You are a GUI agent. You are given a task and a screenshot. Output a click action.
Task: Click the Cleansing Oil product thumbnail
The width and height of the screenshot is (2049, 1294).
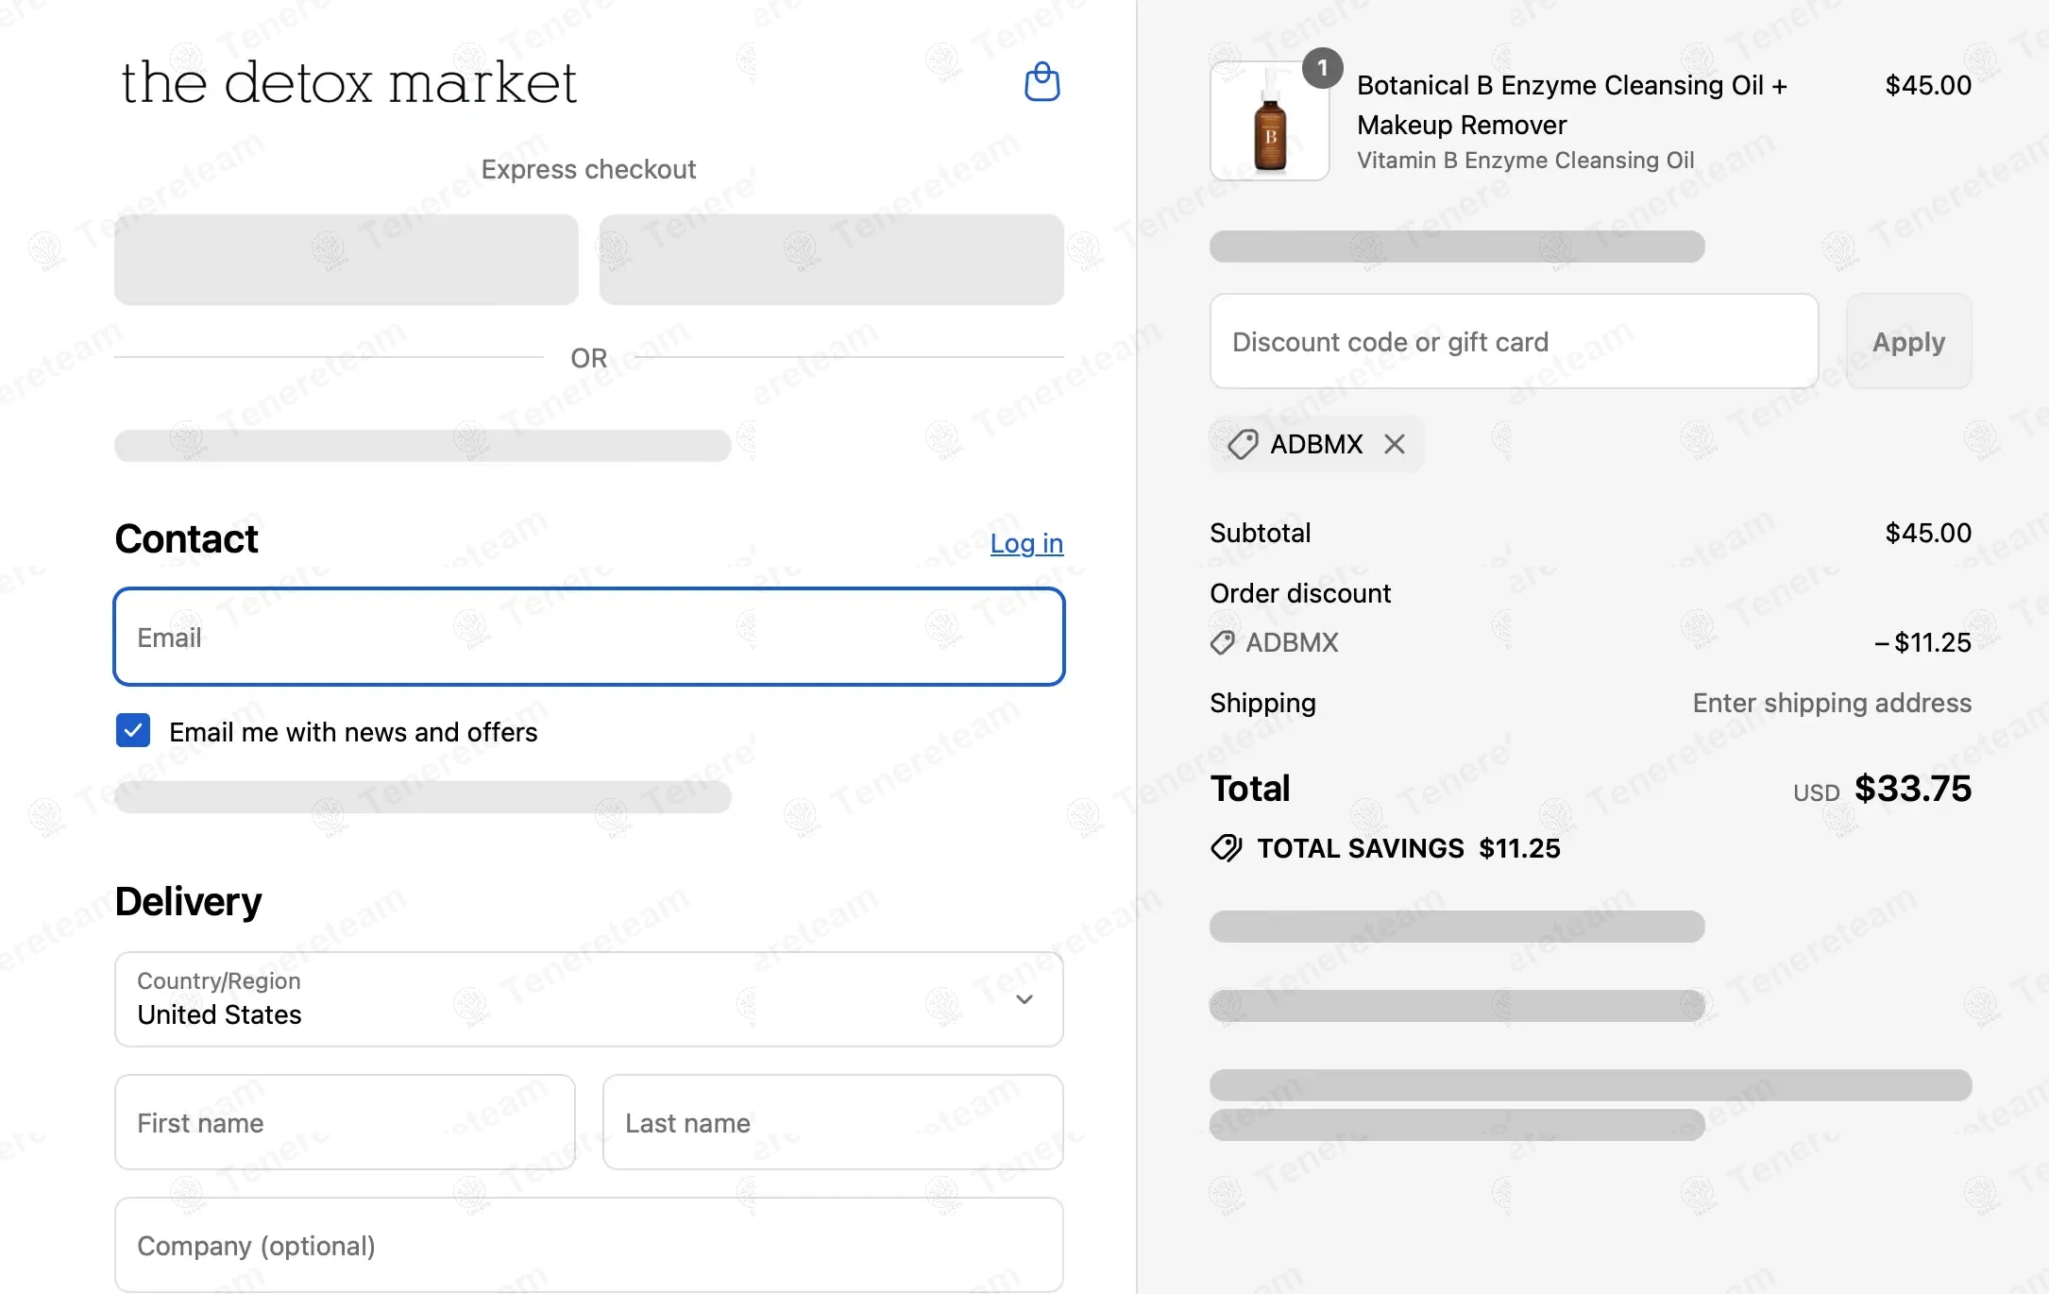point(1270,121)
